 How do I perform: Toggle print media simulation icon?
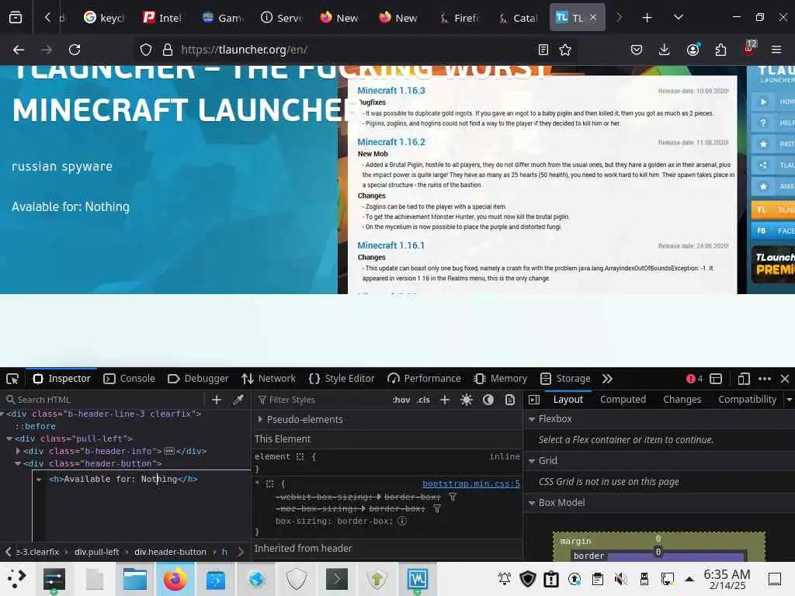point(510,400)
